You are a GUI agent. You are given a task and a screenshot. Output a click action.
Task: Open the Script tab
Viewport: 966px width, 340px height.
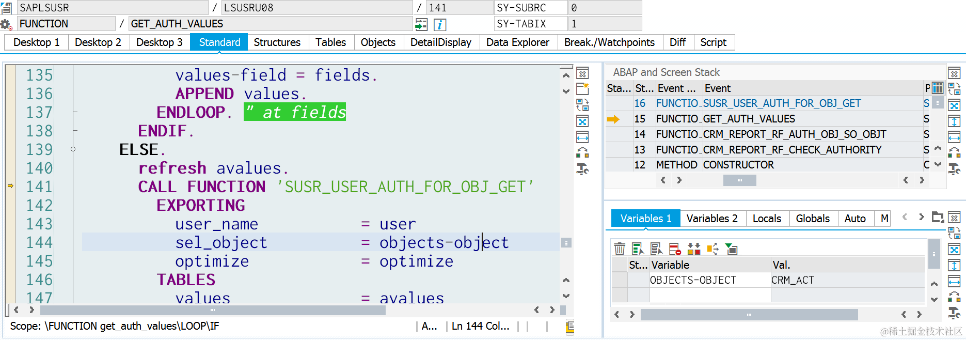714,42
